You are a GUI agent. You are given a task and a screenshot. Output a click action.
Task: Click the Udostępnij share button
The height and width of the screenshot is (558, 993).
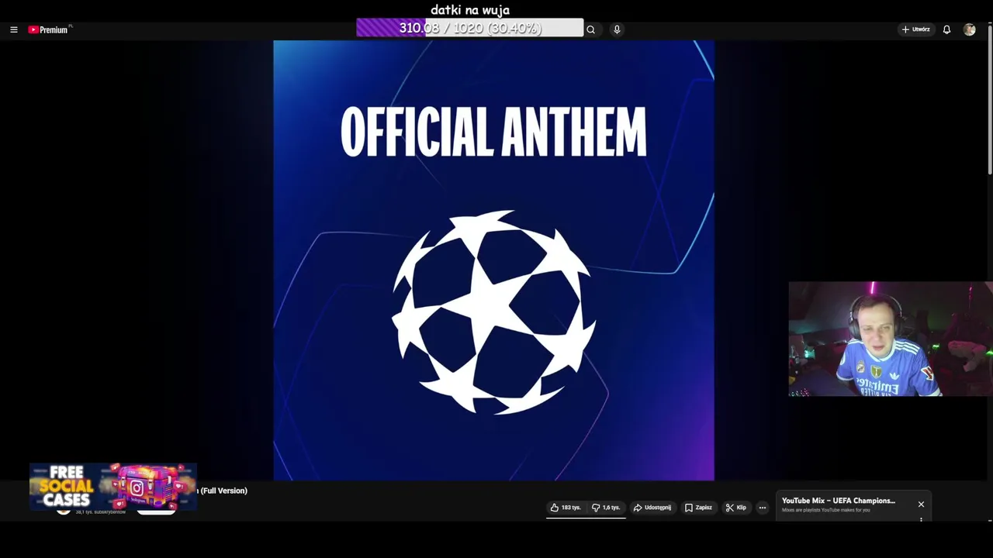(x=652, y=508)
